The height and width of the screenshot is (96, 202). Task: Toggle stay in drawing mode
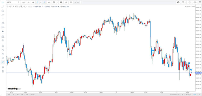tap(3, 50)
